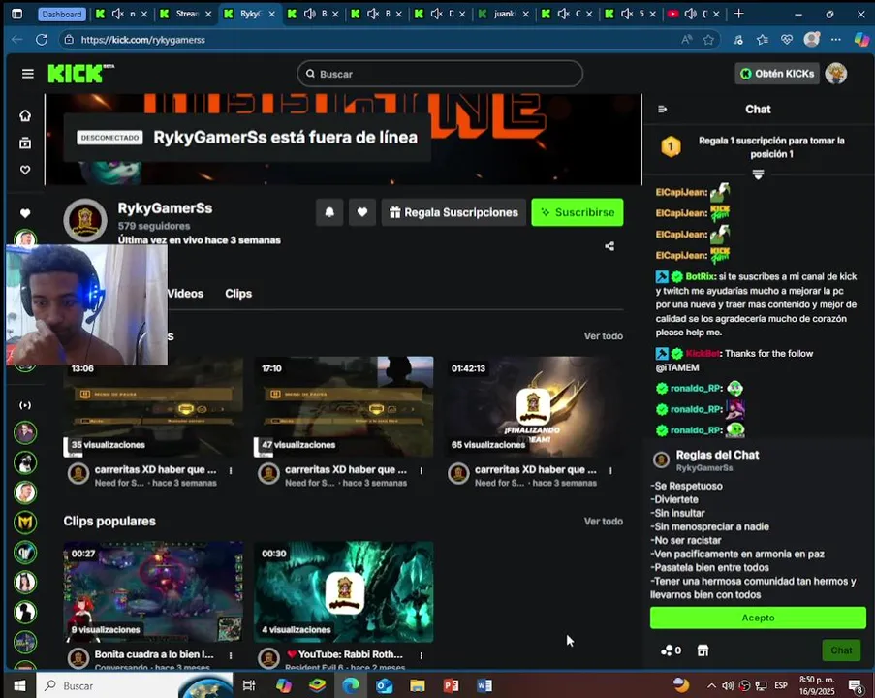Switch to the Clips tab

(238, 293)
